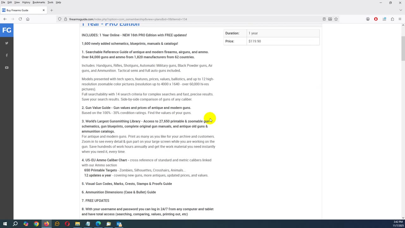The height and width of the screenshot is (228, 405).
Task: Open the View menu
Action: coord(17,2)
